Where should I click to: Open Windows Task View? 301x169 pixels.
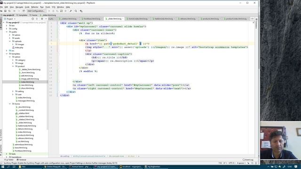(x=14, y=167)
